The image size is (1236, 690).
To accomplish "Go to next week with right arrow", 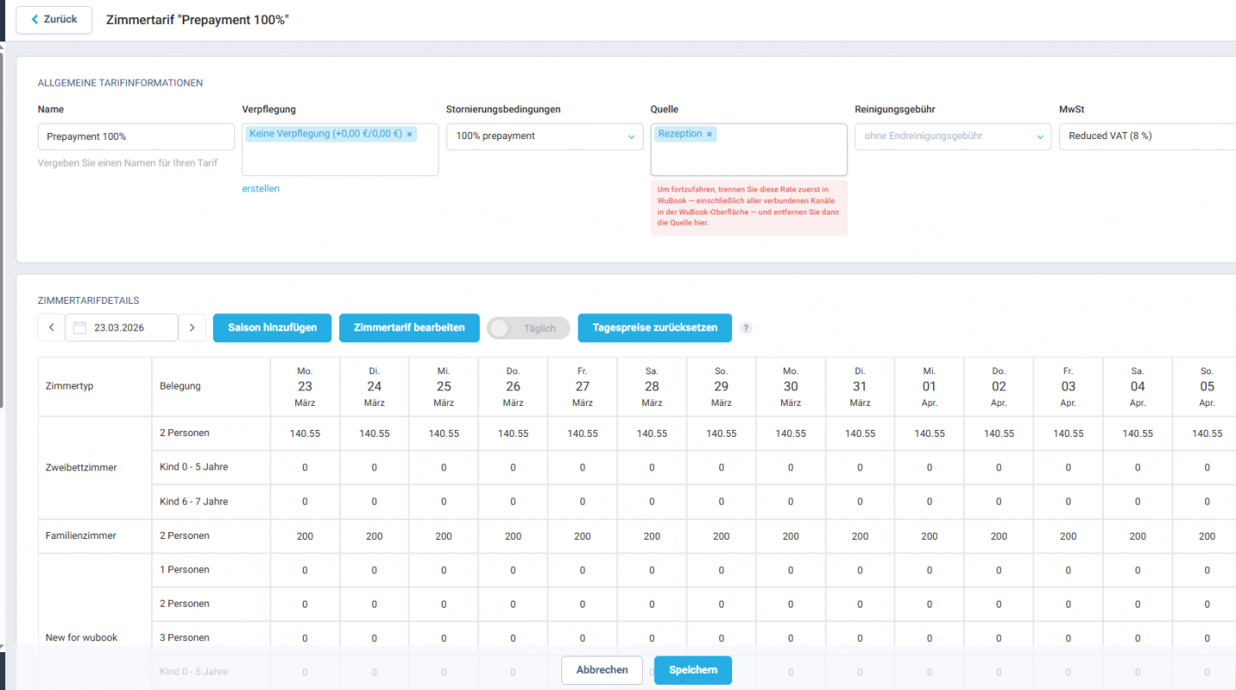I will tap(192, 327).
